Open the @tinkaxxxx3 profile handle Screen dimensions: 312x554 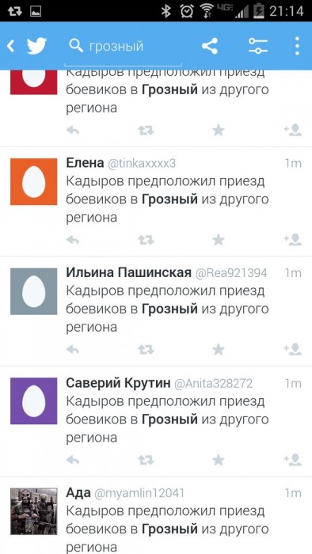pyautogui.click(x=141, y=164)
